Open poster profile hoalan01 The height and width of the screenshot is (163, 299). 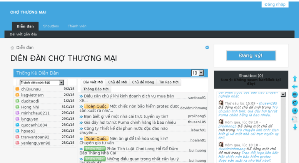pos(198,140)
